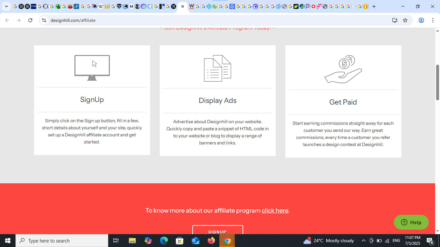Open a new browser tab
This screenshot has height=247, width=440.
(x=374, y=6)
